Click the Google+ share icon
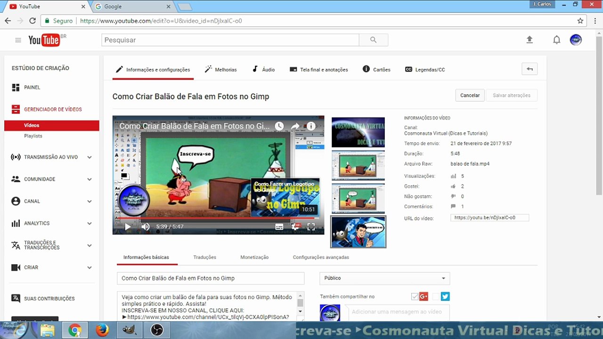 pos(424,296)
